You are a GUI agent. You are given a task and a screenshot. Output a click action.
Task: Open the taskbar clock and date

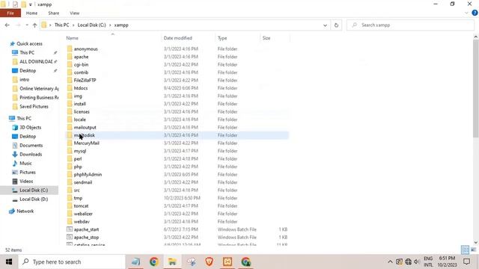click(x=448, y=262)
